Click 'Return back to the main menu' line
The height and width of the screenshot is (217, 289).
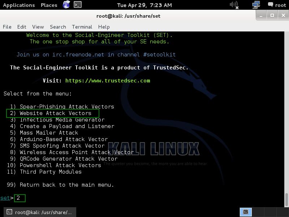[60, 185]
